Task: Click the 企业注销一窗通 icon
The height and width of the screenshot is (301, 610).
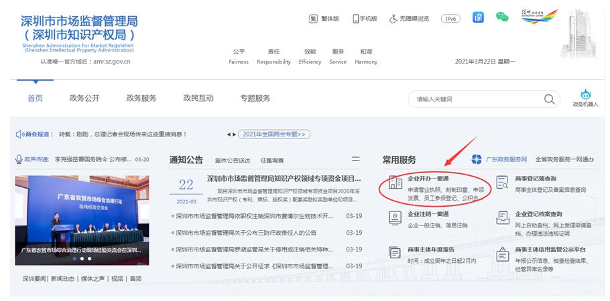Action: [395, 218]
